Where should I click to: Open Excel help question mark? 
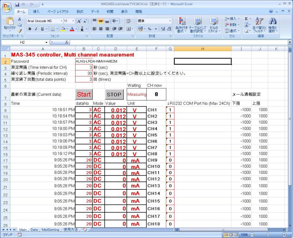point(271,11)
